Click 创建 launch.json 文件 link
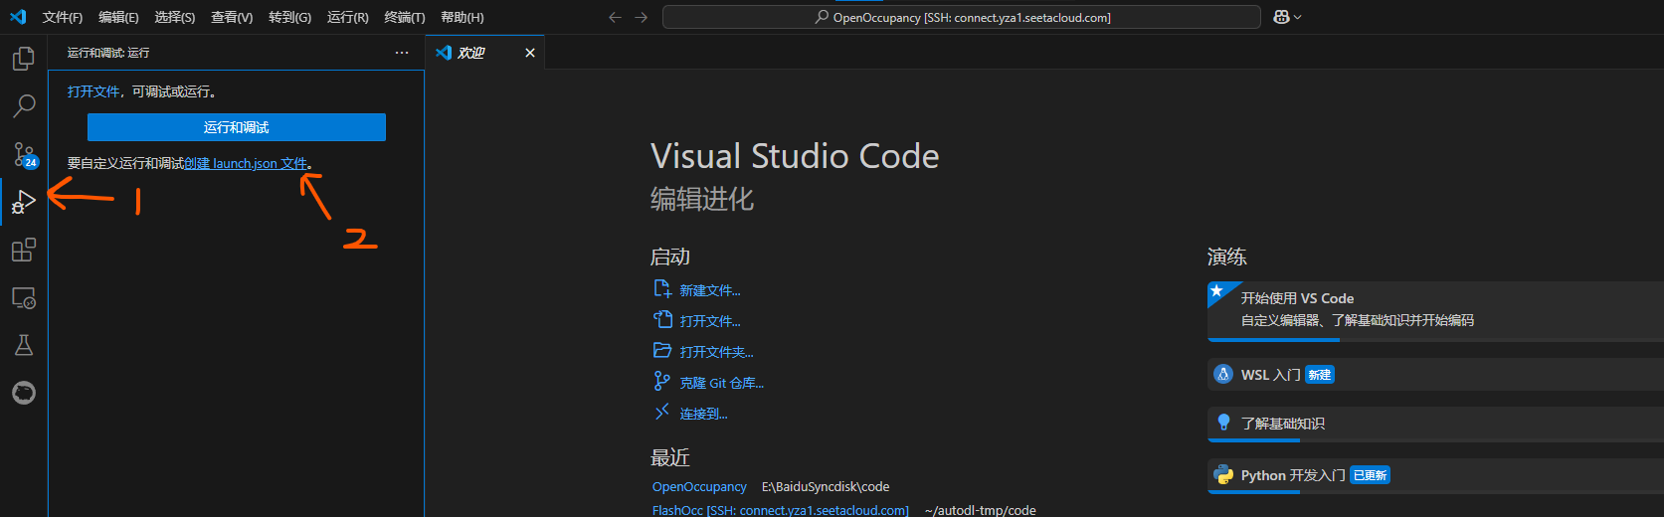 point(246,163)
